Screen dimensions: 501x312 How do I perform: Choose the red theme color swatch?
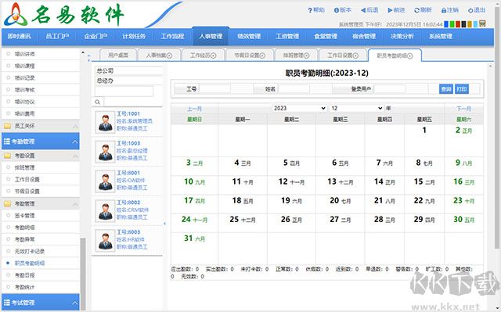point(457,24)
